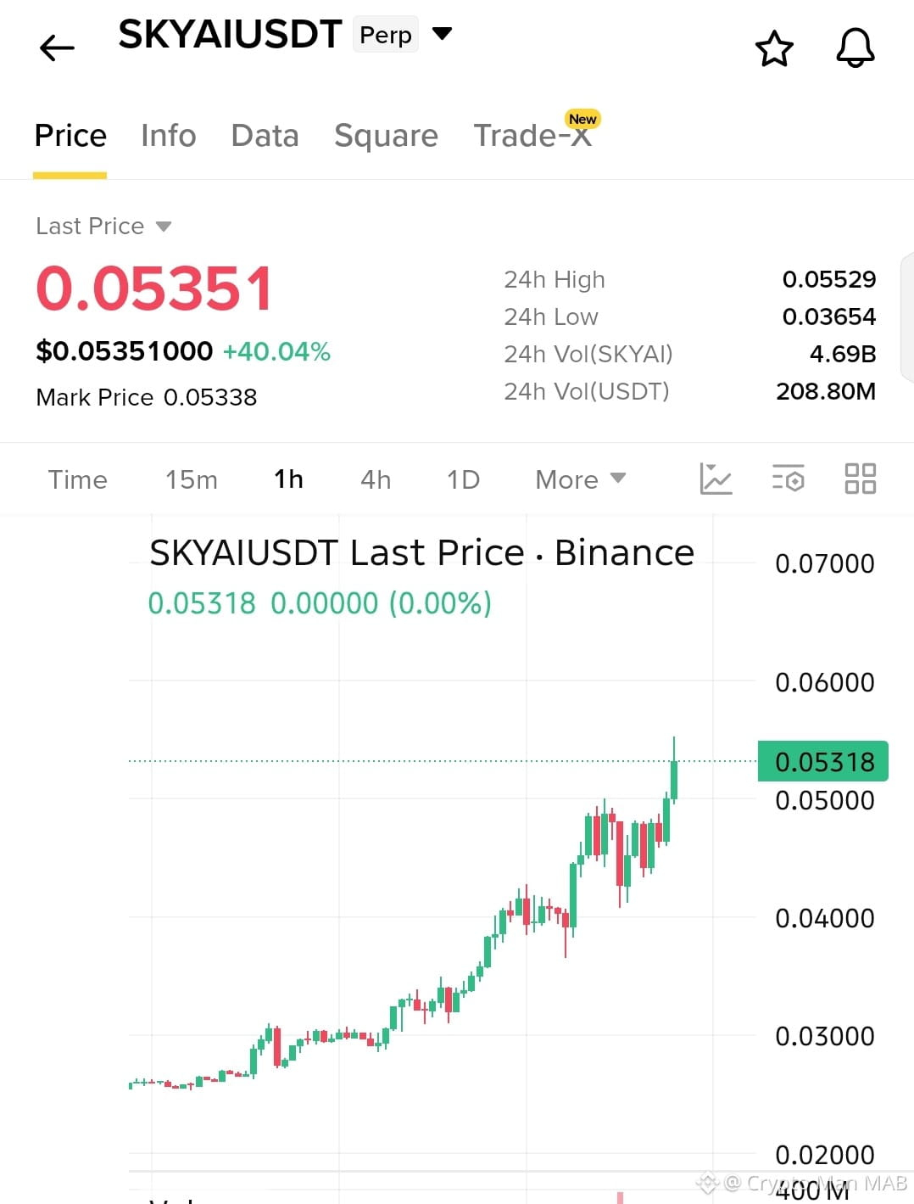The height and width of the screenshot is (1204, 914).
Task: Open the Trade-X tab
Action: tap(532, 136)
